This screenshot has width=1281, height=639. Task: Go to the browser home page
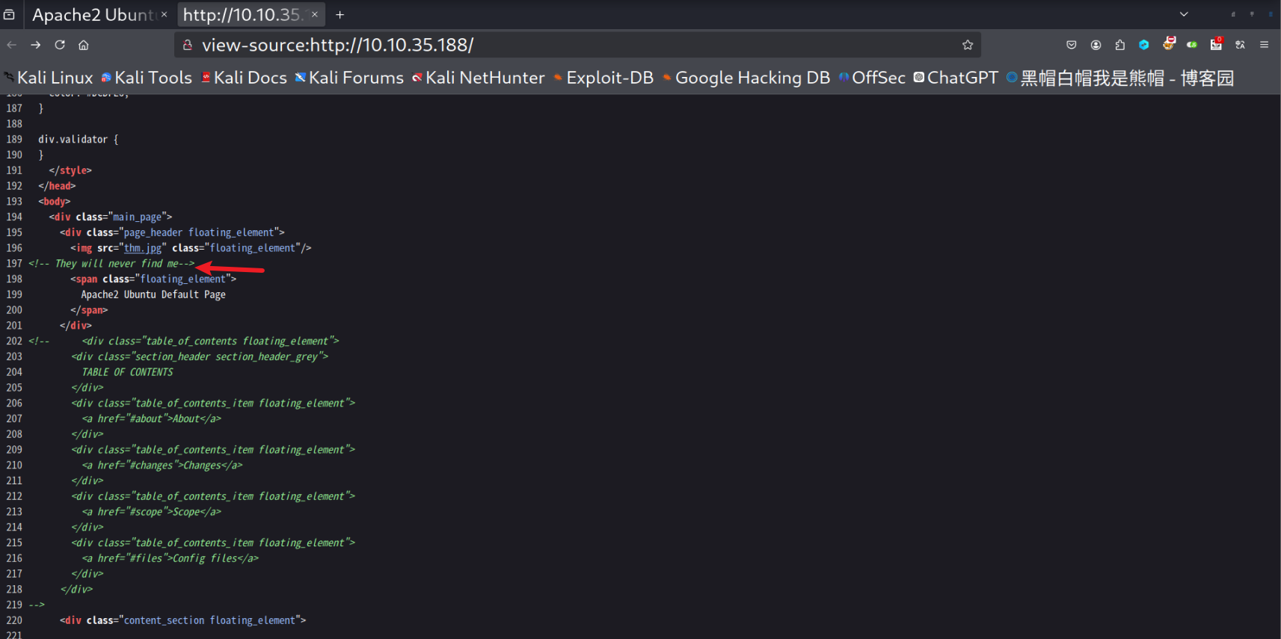point(84,45)
